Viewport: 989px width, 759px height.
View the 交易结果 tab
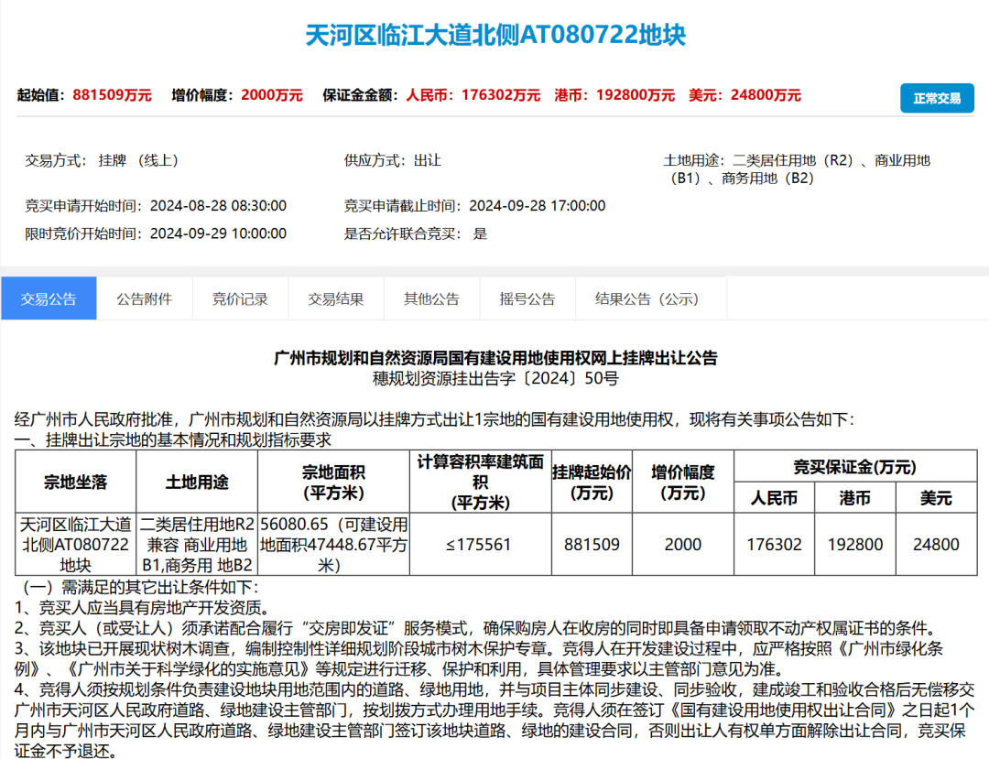click(x=335, y=298)
